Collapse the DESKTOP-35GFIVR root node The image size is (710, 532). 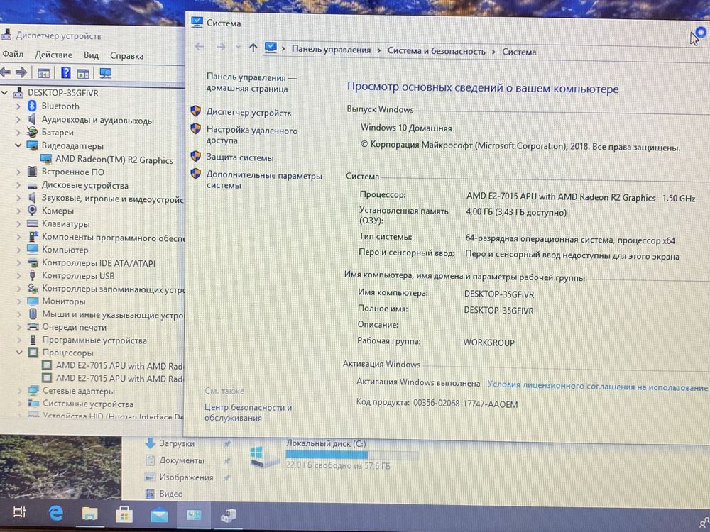click(4, 93)
